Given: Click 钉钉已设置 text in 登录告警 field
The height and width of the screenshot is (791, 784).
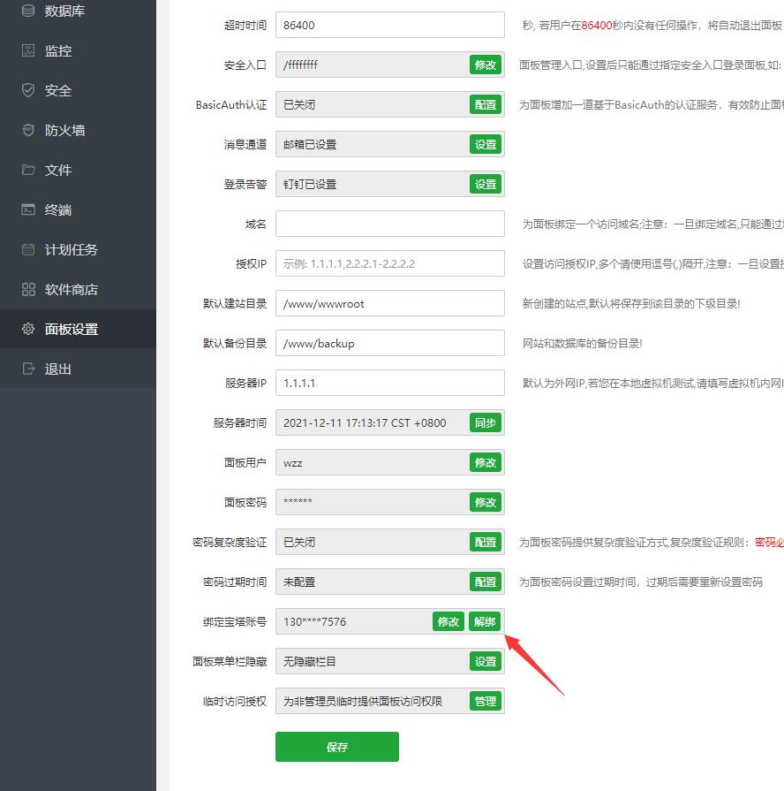Looking at the screenshot, I should (x=310, y=184).
